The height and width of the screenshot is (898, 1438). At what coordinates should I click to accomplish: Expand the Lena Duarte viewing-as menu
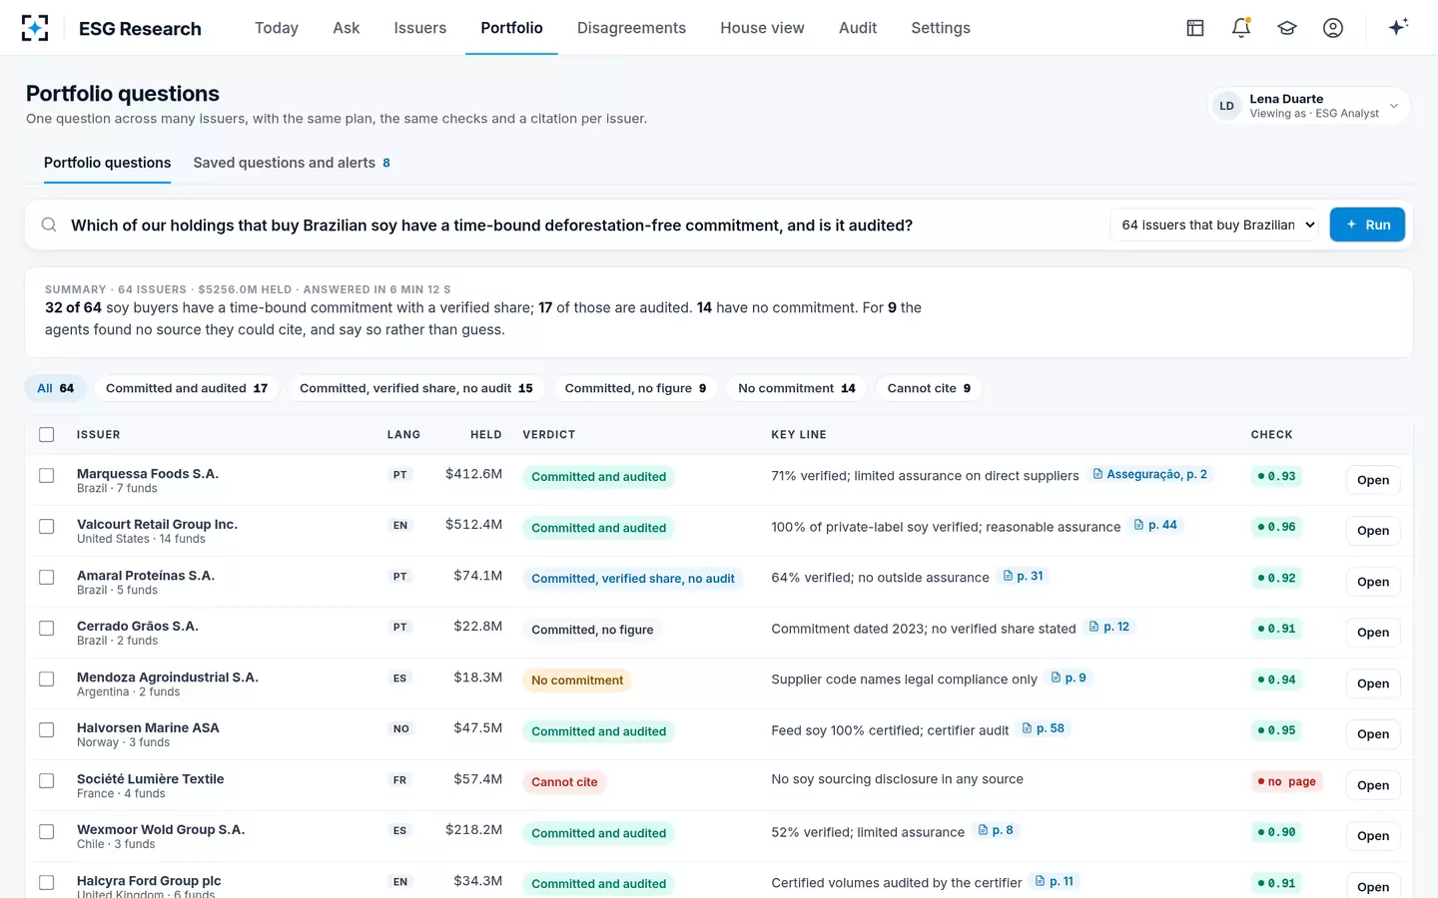click(1309, 106)
